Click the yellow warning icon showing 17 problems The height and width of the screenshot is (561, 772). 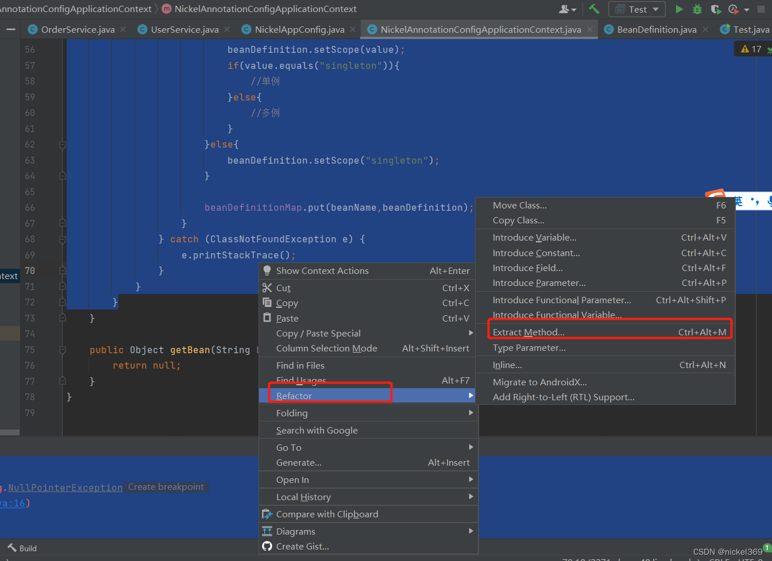(745, 49)
